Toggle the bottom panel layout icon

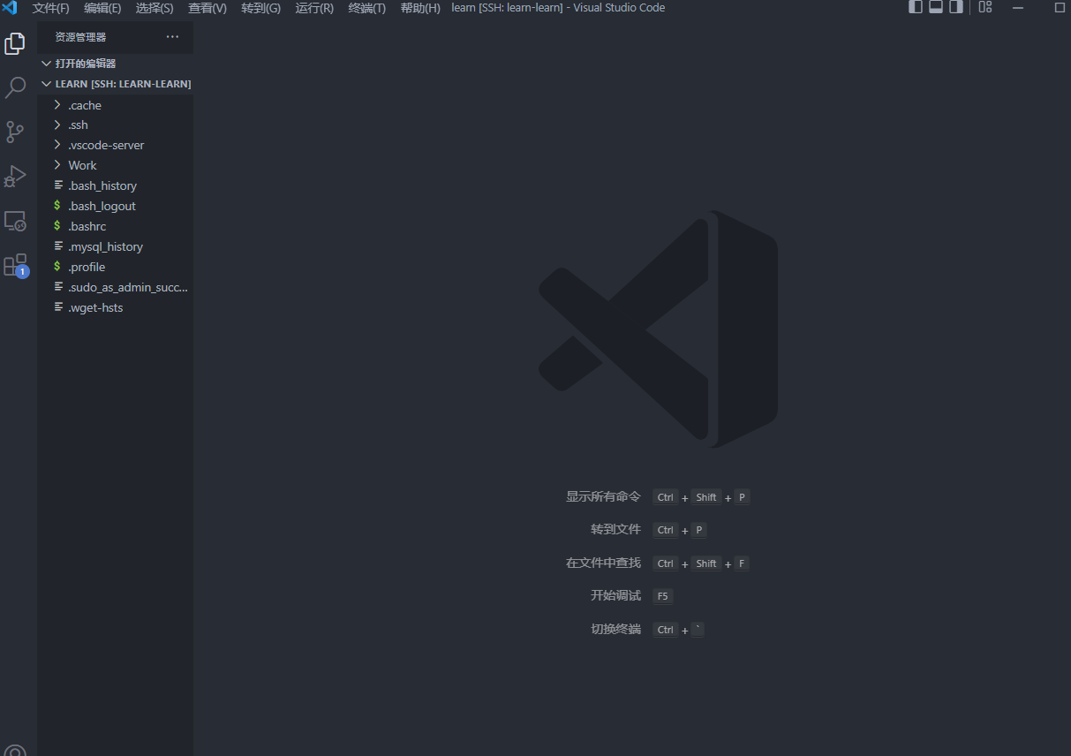click(x=936, y=7)
